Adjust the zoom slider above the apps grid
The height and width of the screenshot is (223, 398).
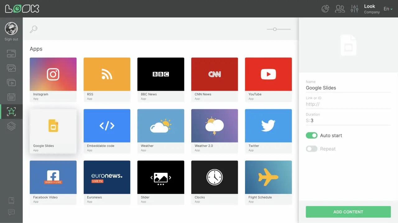275,29
